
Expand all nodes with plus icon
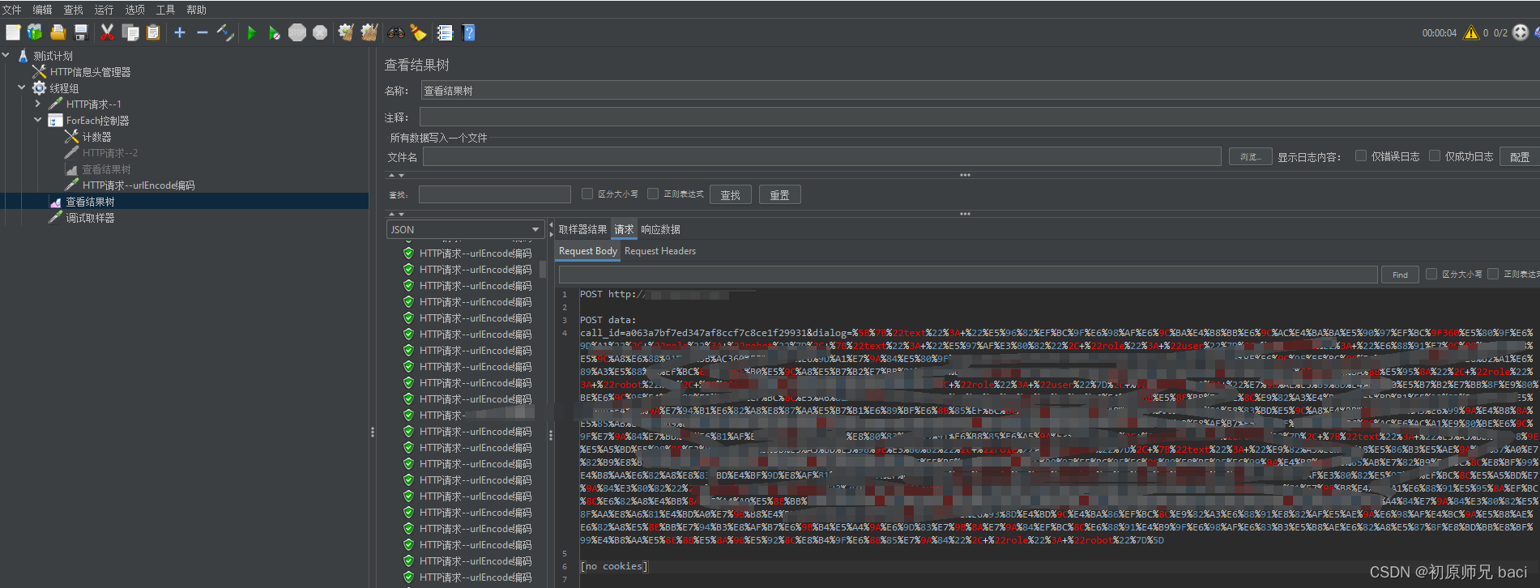pos(180,32)
